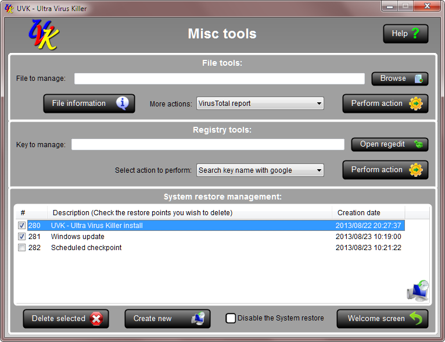Click Registry tools Perform action label
445x342 pixels.
pyautogui.click(x=377, y=170)
